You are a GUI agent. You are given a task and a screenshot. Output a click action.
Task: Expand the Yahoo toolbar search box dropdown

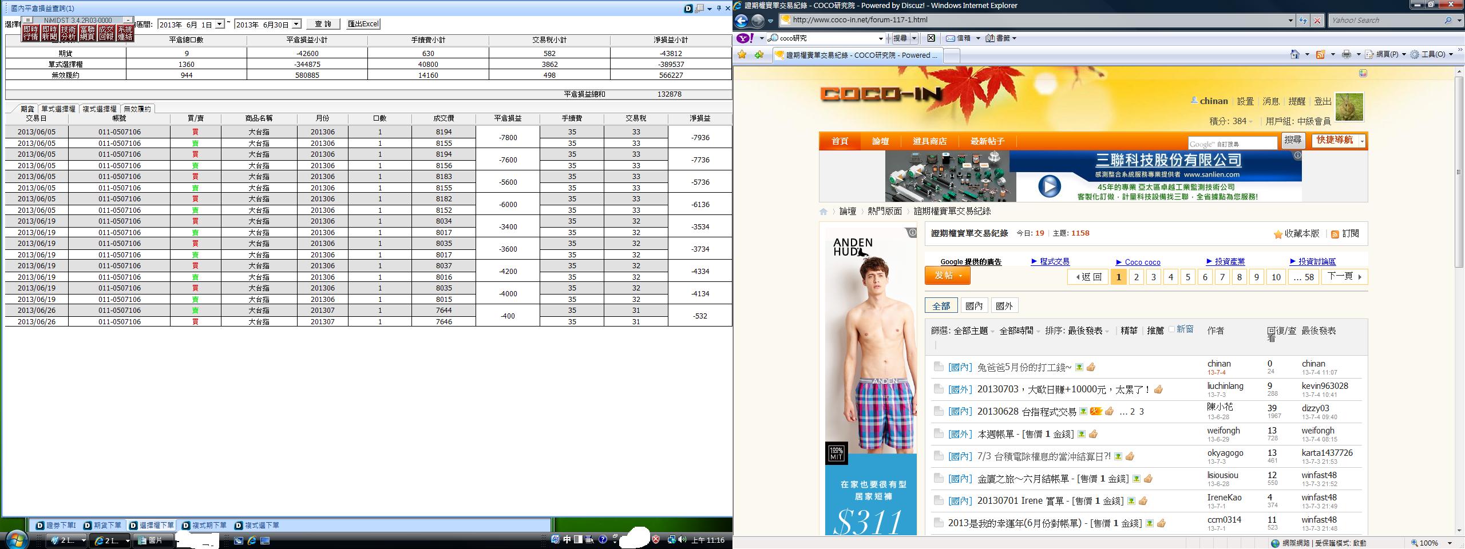[x=880, y=38]
